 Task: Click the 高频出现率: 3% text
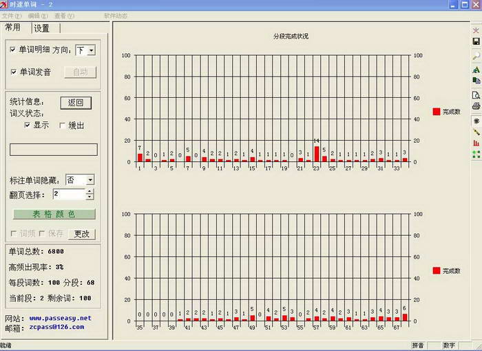click(x=36, y=267)
